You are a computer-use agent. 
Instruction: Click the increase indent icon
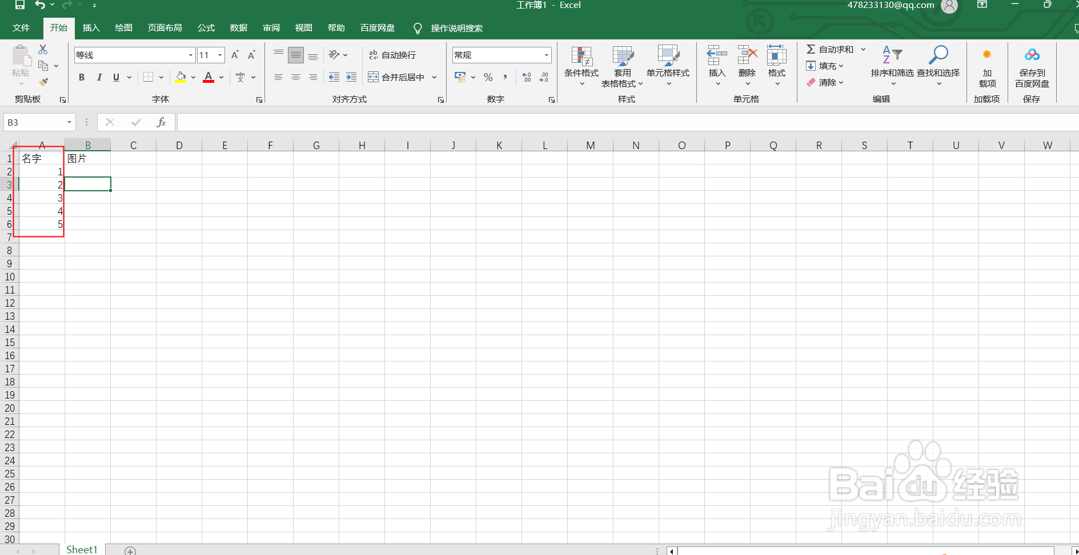point(351,77)
